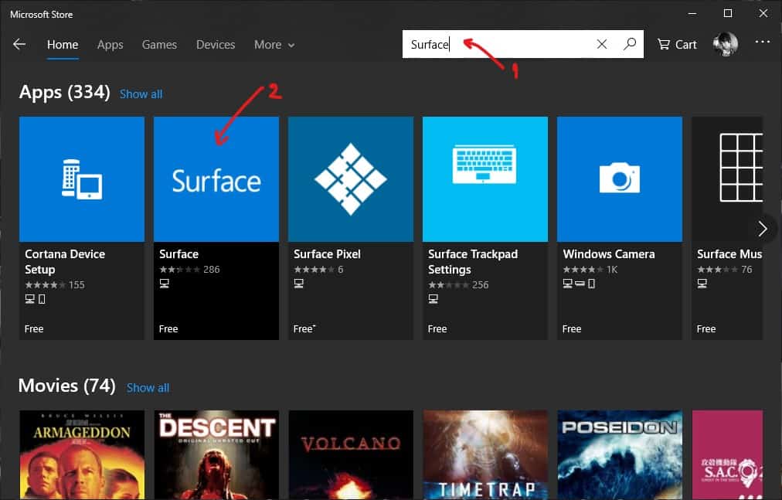Select the Volcano movie poster

351,454
